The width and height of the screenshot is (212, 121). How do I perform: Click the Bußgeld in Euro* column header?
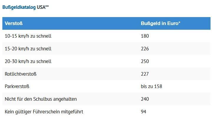click(160, 23)
